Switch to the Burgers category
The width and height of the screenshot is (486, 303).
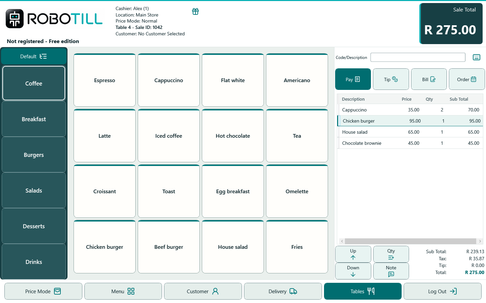[x=34, y=155]
